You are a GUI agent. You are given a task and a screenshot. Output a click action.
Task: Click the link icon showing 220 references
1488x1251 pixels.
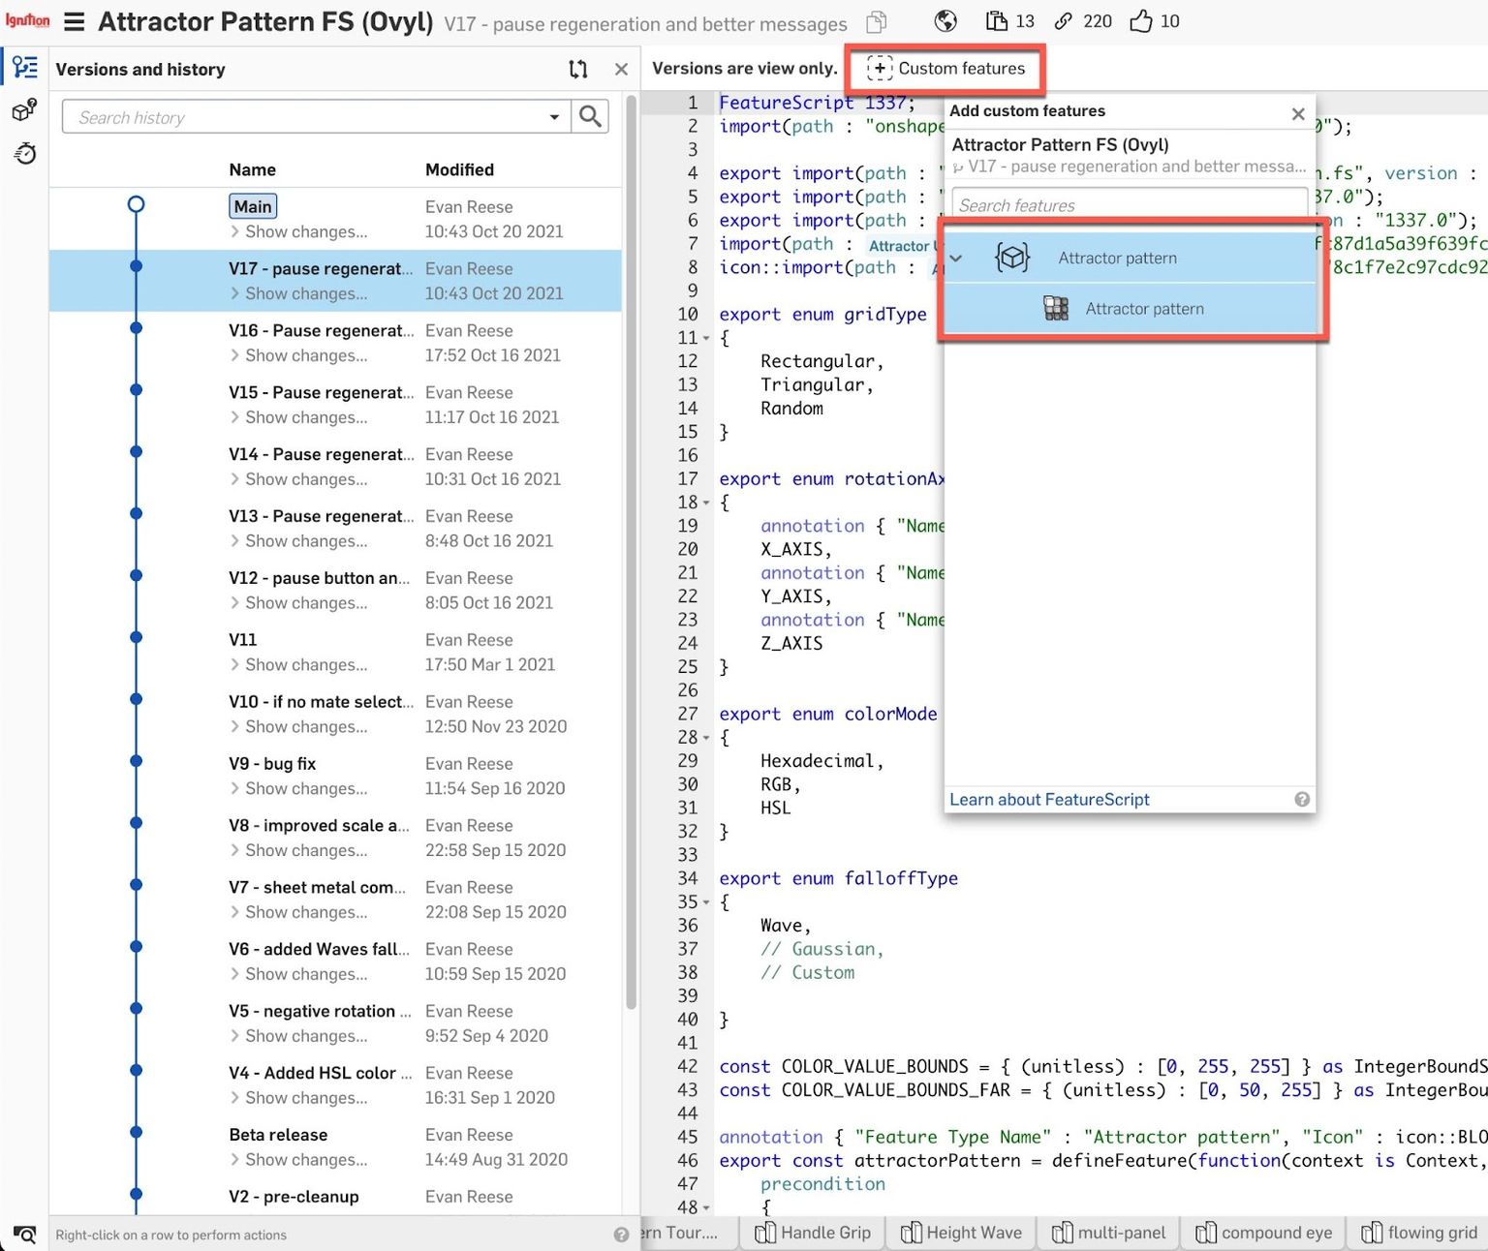pos(1066,20)
